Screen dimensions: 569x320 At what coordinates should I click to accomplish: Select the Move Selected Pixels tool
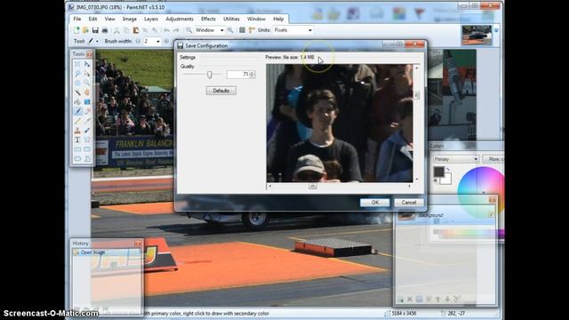(87, 64)
